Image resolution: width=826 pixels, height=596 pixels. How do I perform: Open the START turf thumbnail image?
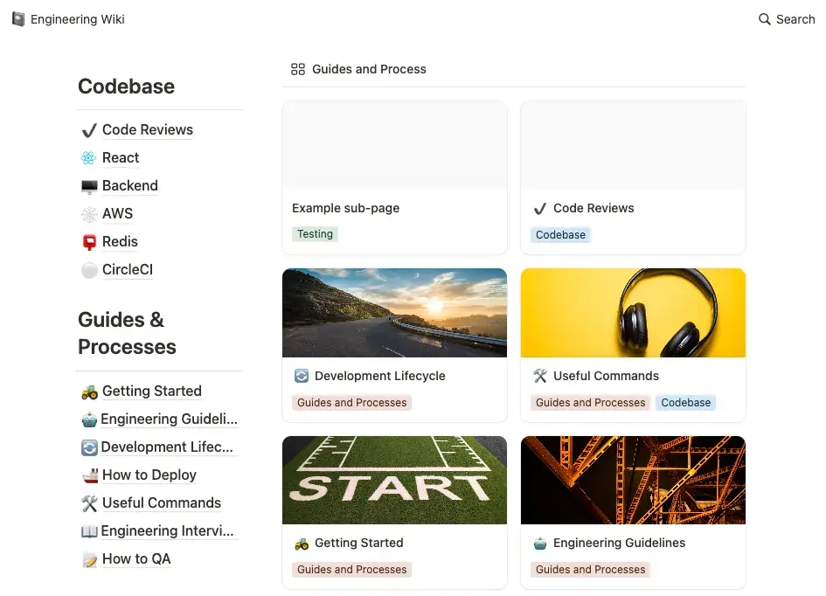(394, 480)
